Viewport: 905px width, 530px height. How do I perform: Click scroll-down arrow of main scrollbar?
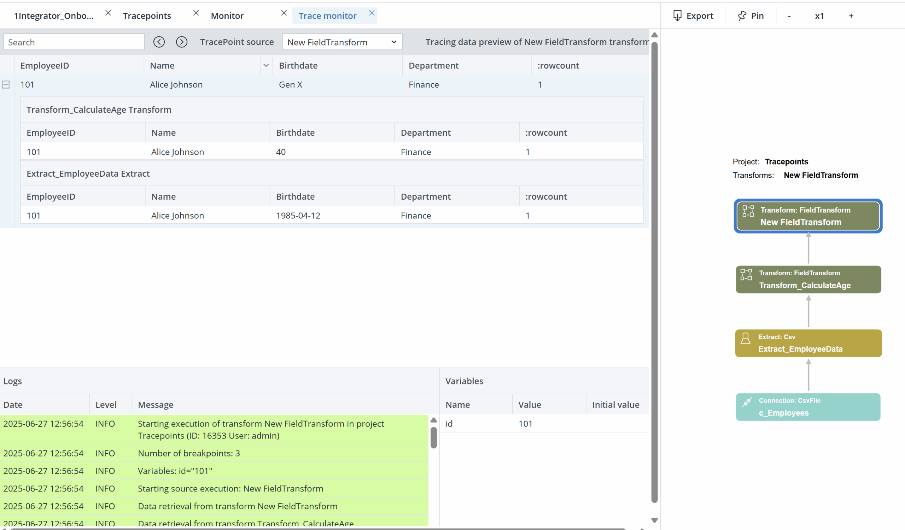(655, 520)
